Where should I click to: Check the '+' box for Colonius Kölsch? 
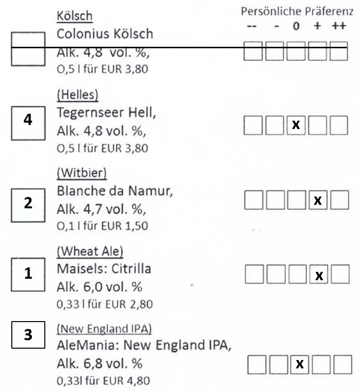pos(317,51)
